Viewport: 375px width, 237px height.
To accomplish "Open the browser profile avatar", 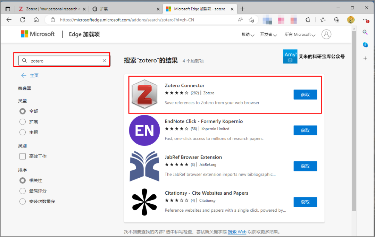I will pyautogui.click(x=351, y=20).
